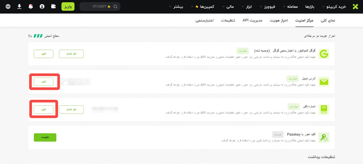Click the Google Authenticator icon
Screen dimensions: 363x164
pyautogui.click(x=324, y=54)
